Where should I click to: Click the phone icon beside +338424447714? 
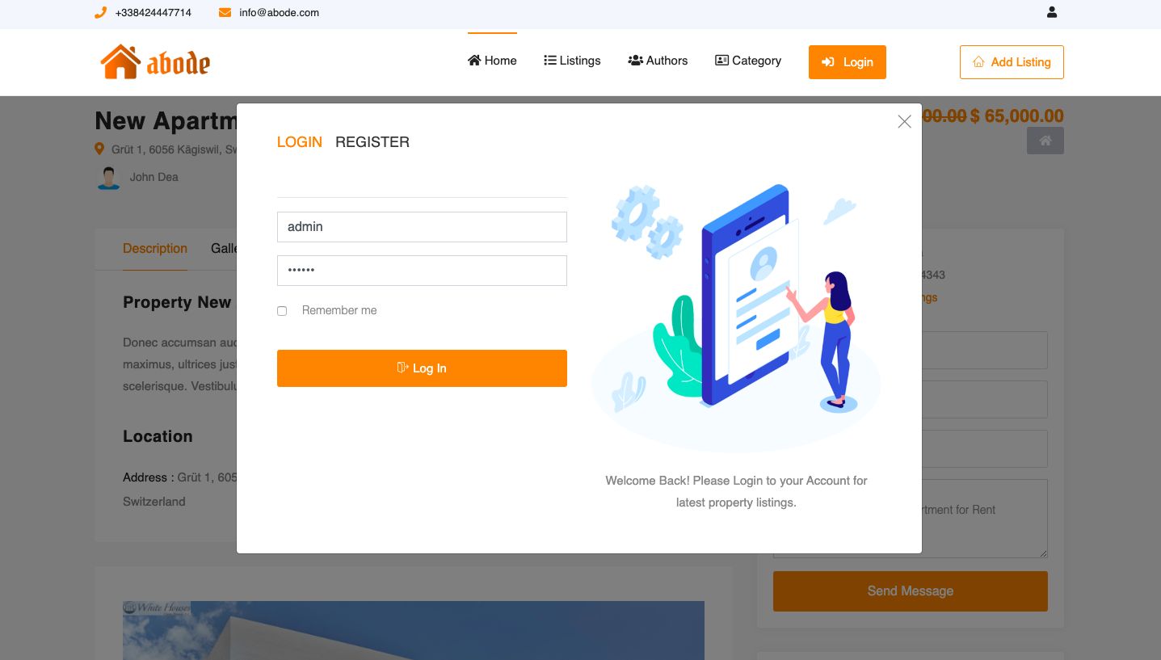pyautogui.click(x=100, y=12)
